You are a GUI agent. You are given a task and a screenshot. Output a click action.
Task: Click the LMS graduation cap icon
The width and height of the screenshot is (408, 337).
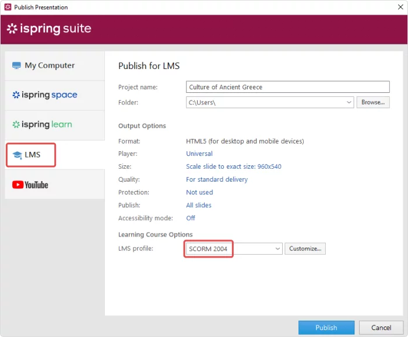17,155
